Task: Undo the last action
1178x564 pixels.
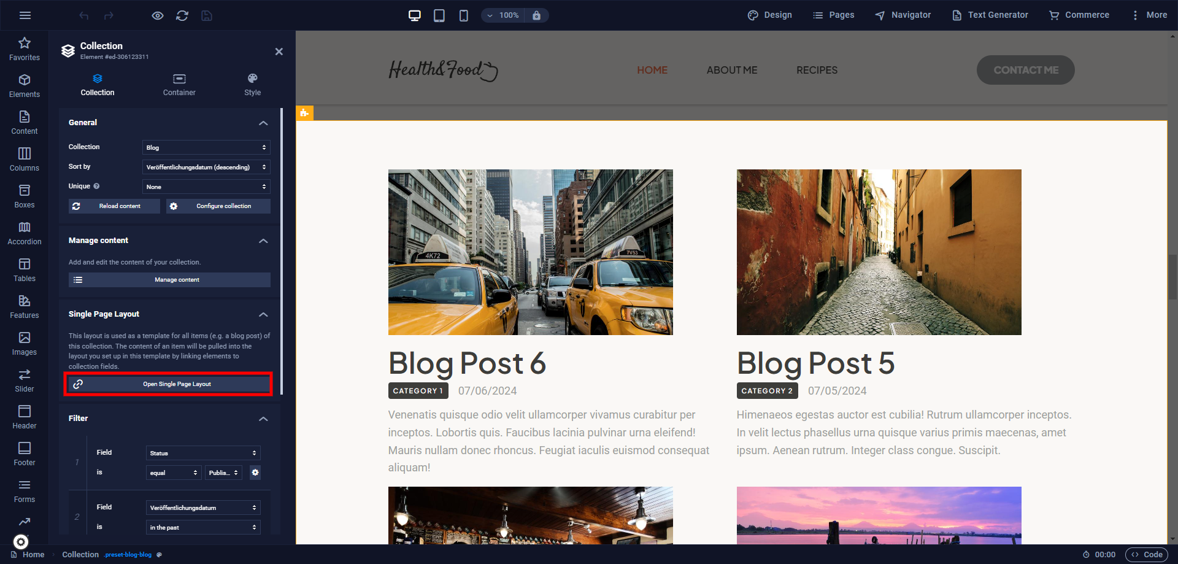Action: [x=84, y=15]
